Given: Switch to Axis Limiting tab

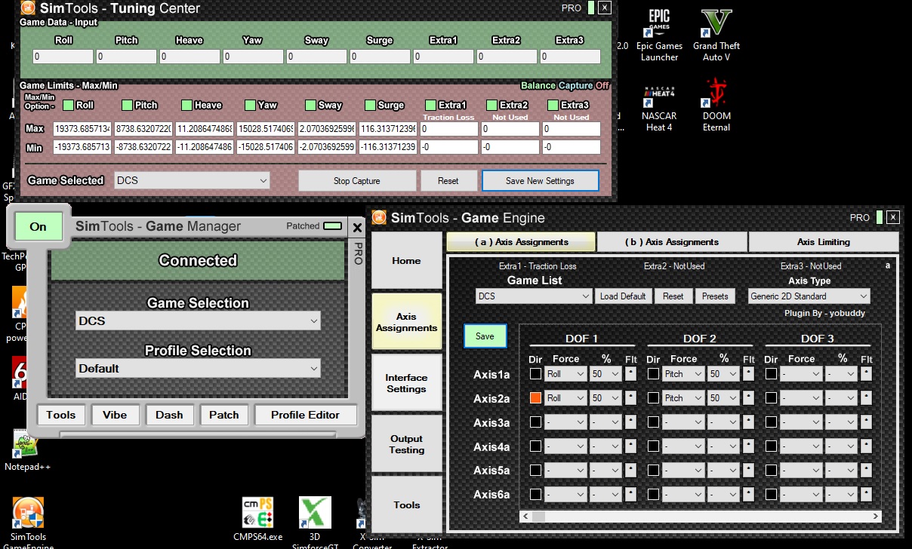Looking at the screenshot, I should tap(823, 242).
